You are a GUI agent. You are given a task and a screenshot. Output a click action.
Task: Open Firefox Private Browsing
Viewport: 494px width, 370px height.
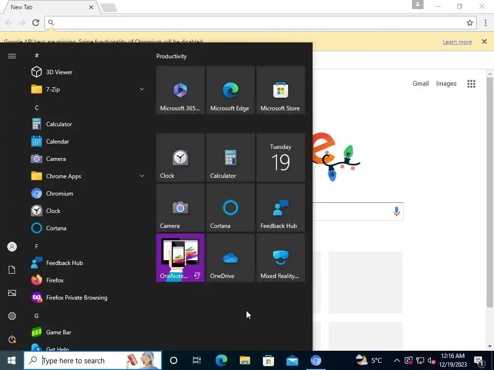(88, 297)
